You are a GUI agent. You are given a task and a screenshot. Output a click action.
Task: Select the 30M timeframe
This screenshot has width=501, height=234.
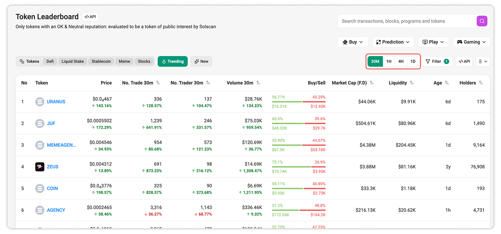375,61
